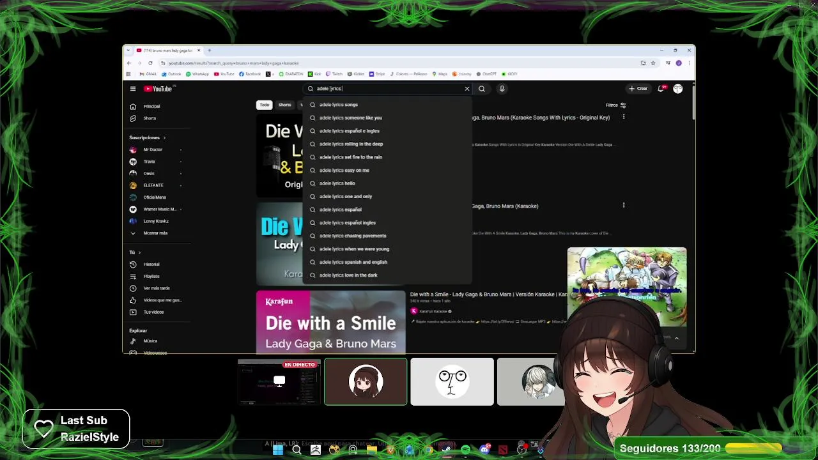The height and width of the screenshot is (460, 818).
Task: Select the Shorts filter chip
Action: [x=285, y=105]
